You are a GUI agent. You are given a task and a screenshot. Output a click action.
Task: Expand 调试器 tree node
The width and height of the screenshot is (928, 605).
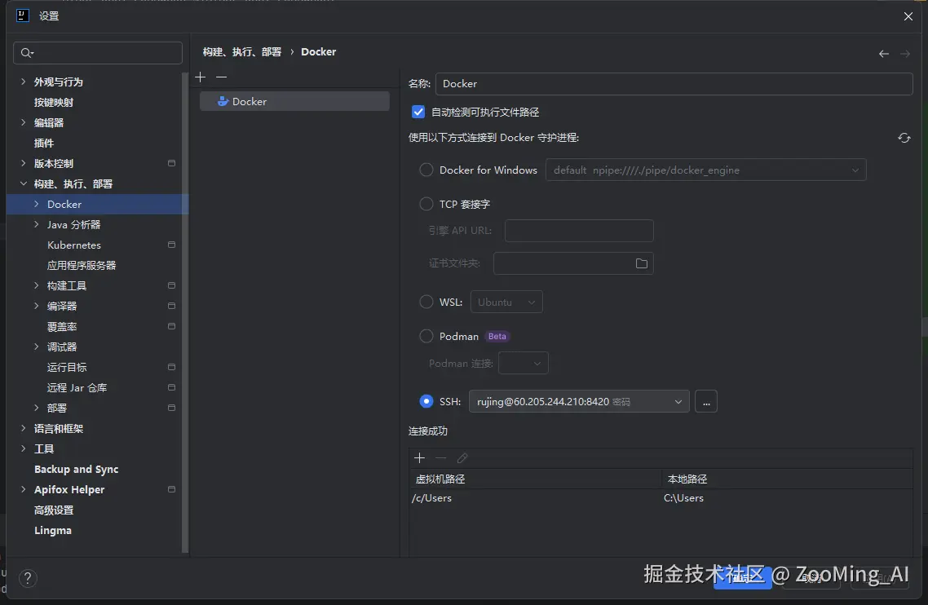point(36,347)
